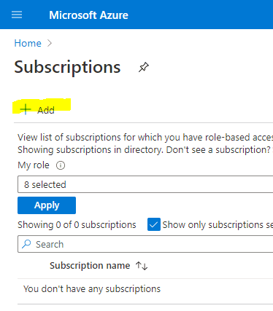Click the Apply button
Viewport: 273px width, 311px height.
(47, 205)
